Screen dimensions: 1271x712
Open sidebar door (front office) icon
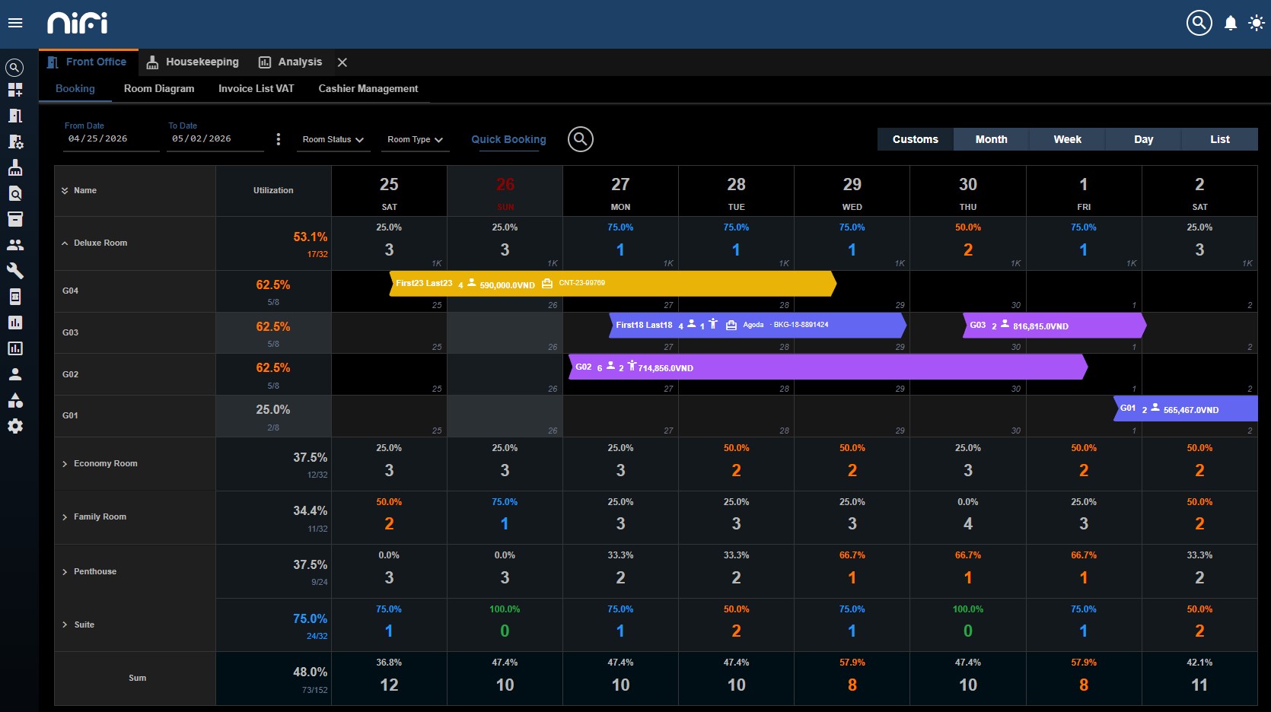coord(15,116)
